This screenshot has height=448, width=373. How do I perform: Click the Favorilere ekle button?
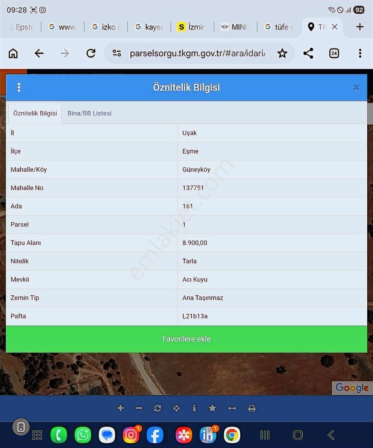click(186, 339)
